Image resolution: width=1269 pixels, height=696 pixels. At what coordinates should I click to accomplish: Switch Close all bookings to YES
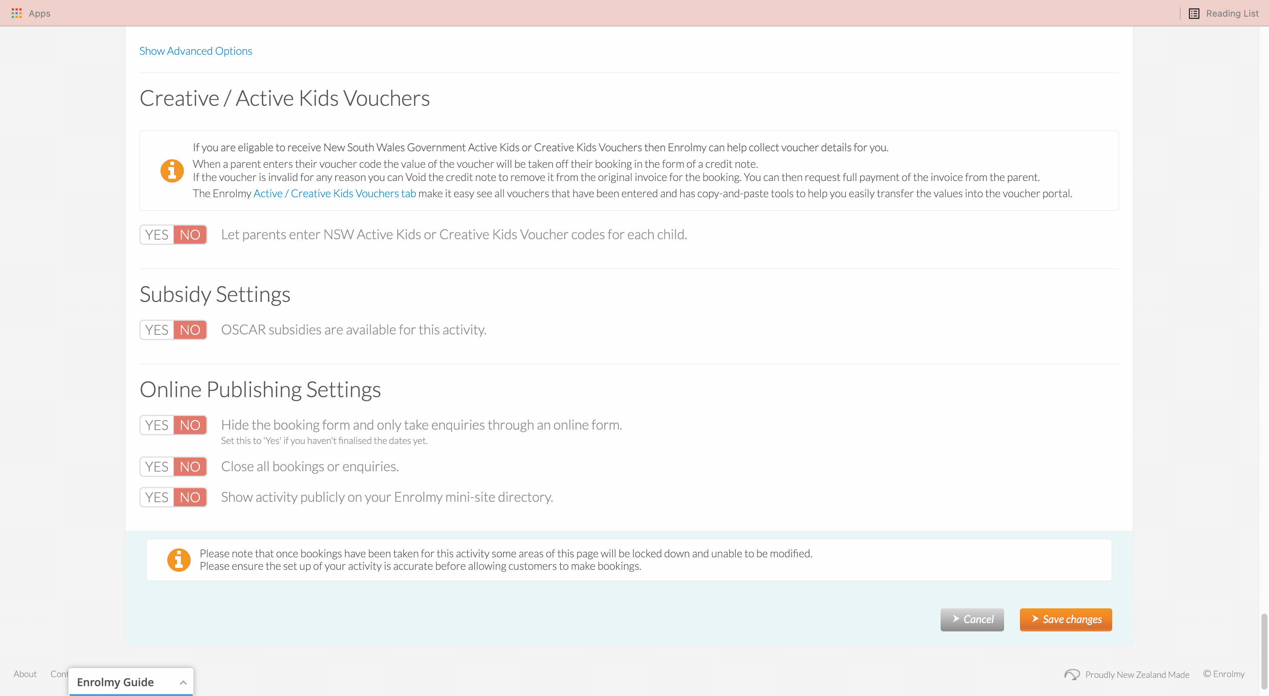pos(157,467)
